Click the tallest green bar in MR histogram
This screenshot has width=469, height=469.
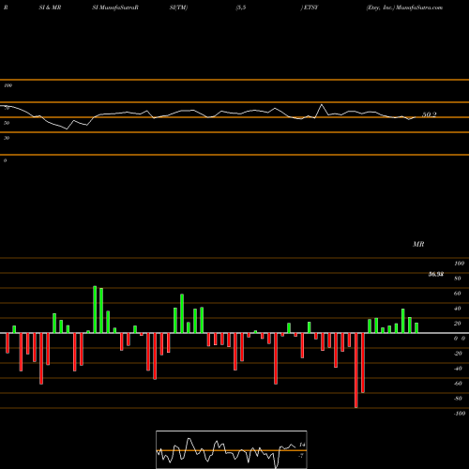95,310
